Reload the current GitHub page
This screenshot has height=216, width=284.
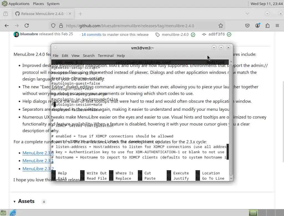pos(27,26)
